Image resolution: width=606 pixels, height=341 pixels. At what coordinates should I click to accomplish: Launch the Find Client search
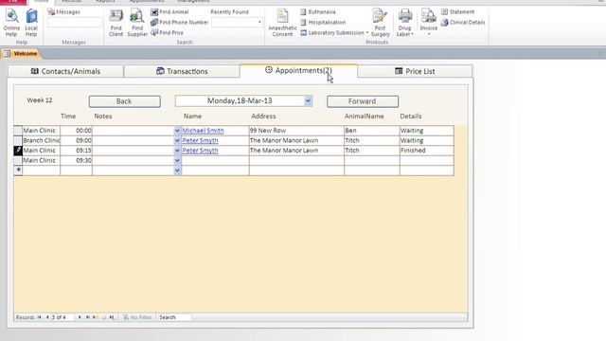click(x=116, y=23)
